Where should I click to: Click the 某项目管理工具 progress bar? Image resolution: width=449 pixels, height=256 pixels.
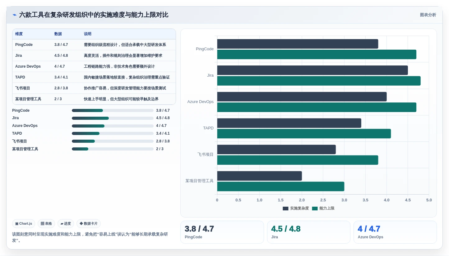(113, 149)
